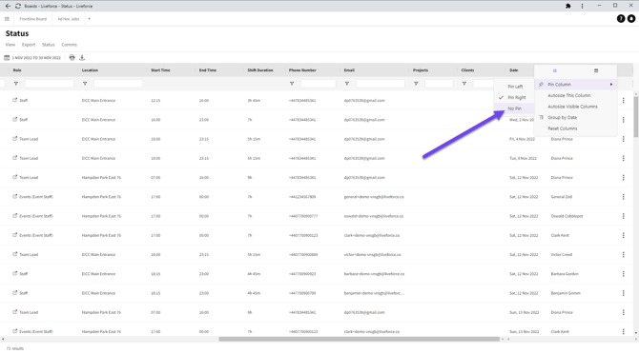The image size is (639, 354).
Task: Click the vertical scrollbar thumb
Action: pos(636,117)
